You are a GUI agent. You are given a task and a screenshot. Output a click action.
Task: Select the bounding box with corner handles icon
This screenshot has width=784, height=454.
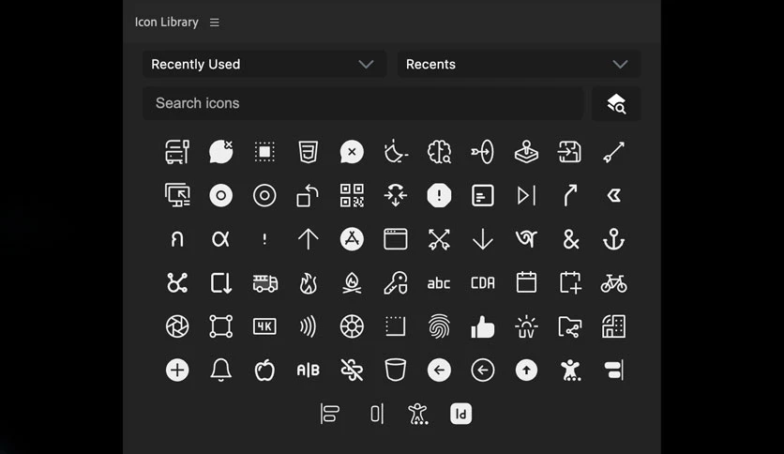tap(220, 326)
